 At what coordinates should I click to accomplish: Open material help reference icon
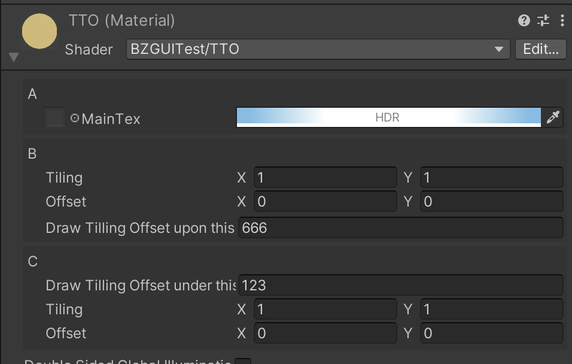524,21
